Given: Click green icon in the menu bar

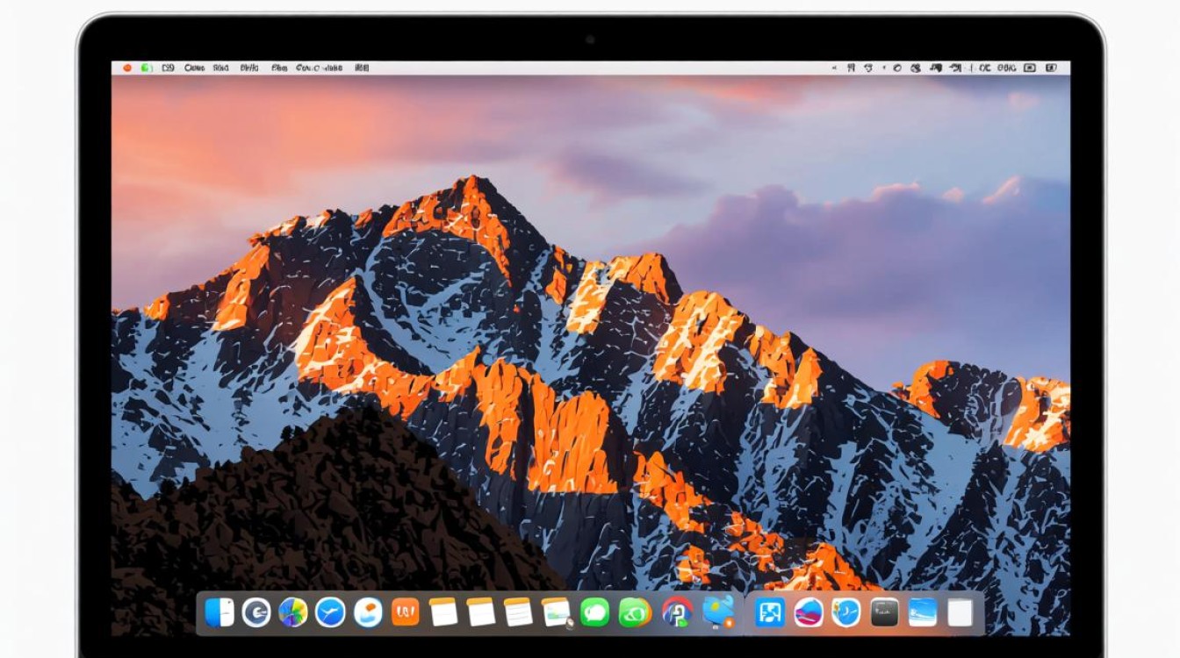Looking at the screenshot, I should click(x=146, y=68).
